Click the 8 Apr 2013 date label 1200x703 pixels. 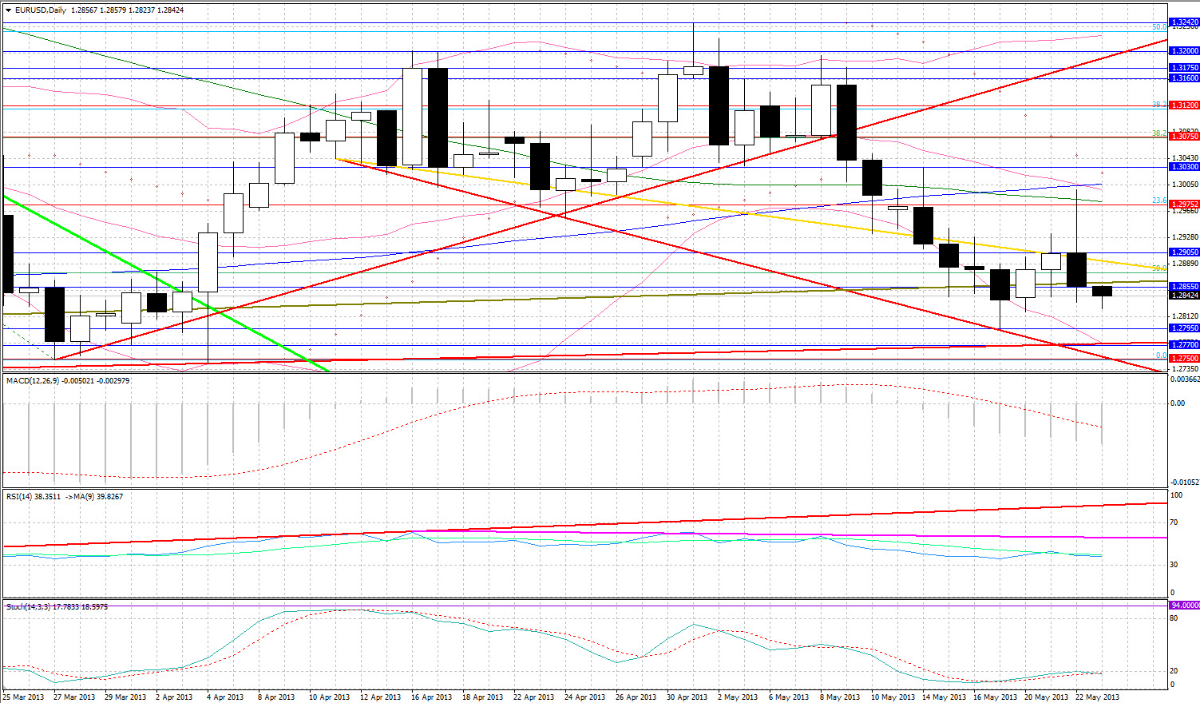[x=276, y=697]
